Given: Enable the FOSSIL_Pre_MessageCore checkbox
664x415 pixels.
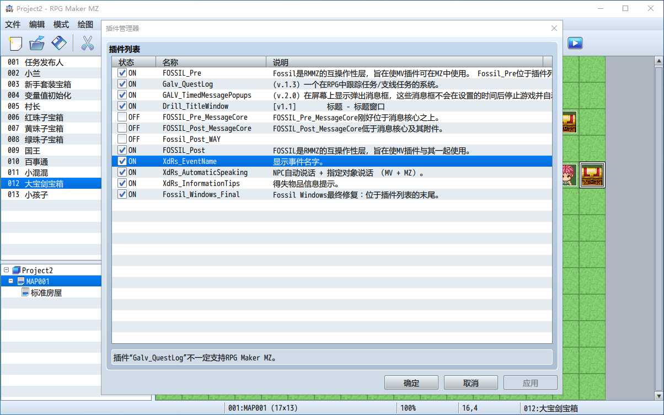Looking at the screenshot, I should click(122, 117).
